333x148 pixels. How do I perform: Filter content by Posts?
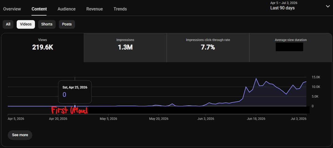point(67,24)
